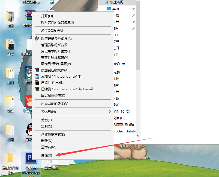Image resolution: width=219 pixels, height=177 pixels.
Task: Expand the 发送到(N) submenu arrow
Action: [110, 112]
